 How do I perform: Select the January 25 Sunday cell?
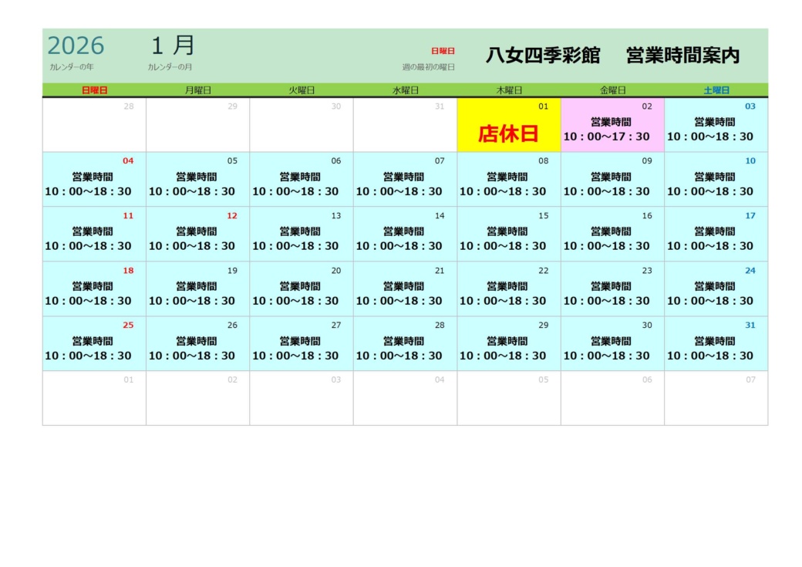coord(94,344)
